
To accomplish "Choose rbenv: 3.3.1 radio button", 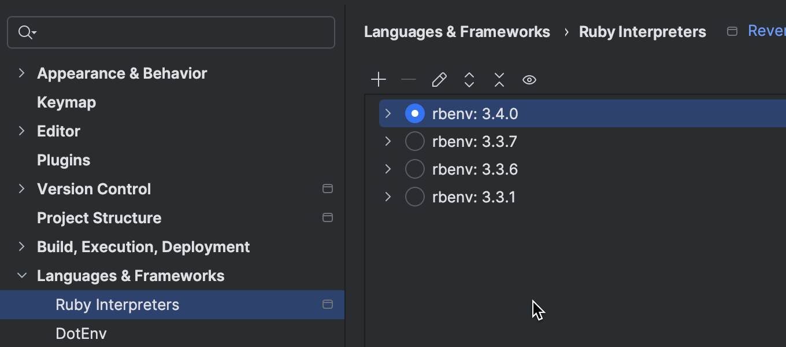I will coord(415,197).
